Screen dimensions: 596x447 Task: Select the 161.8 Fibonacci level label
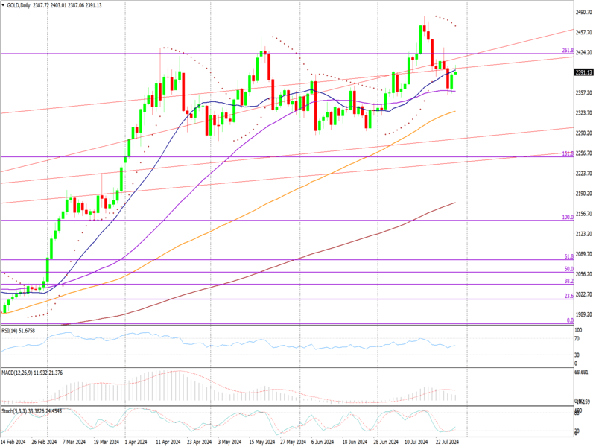click(566, 153)
